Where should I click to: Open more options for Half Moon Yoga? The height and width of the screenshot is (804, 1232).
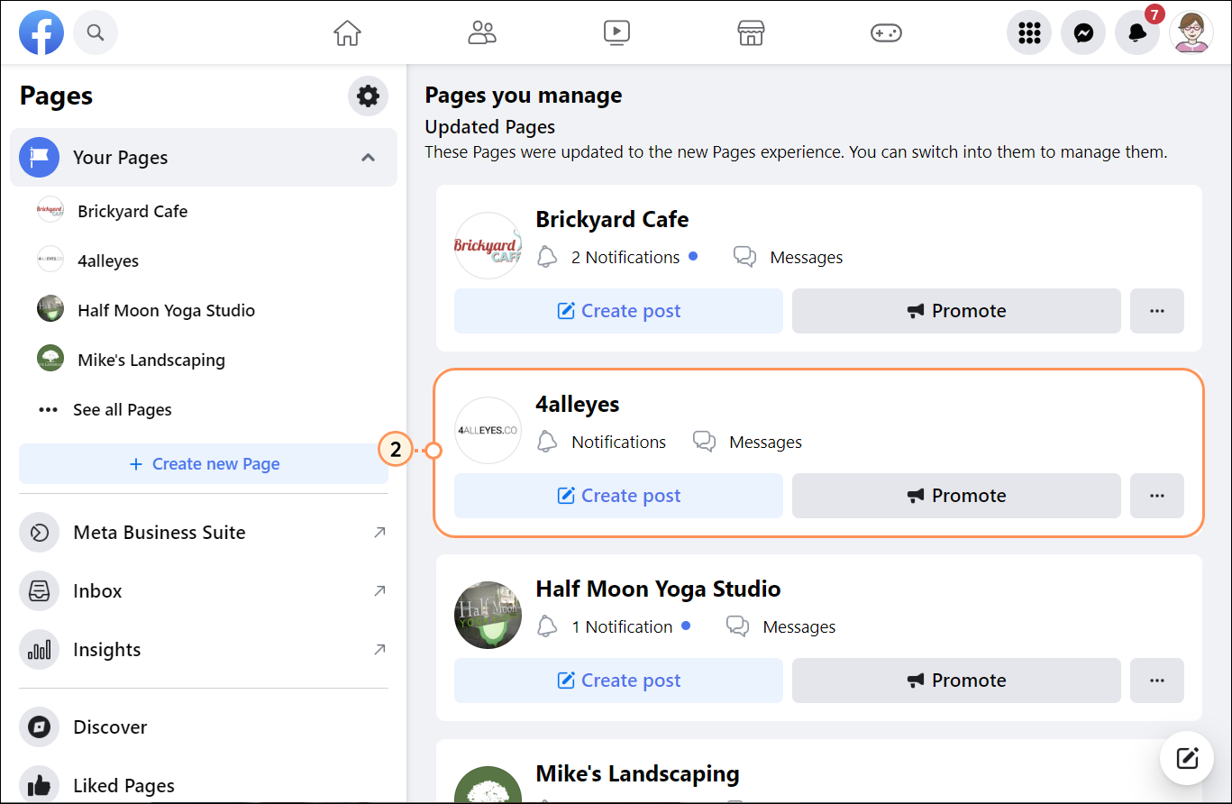coord(1157,681)
